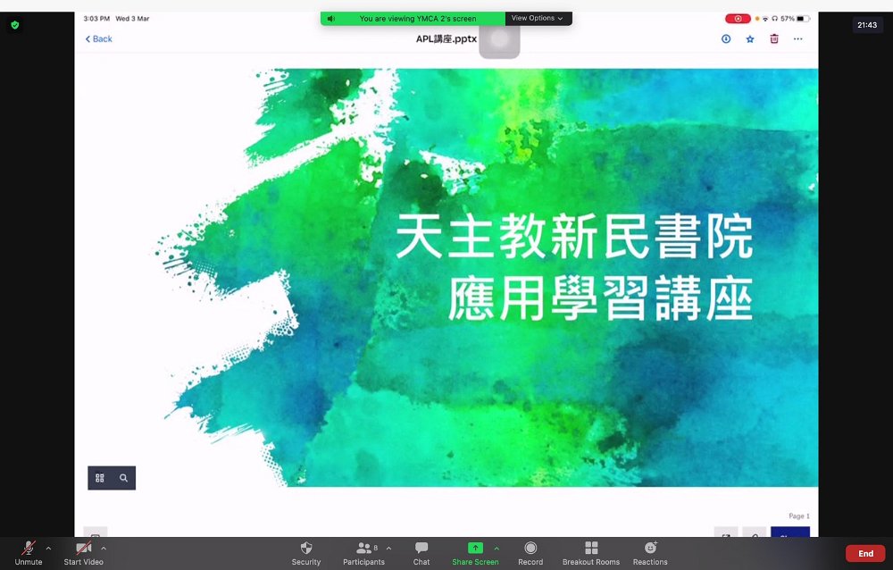
Task: Open the View Options dropdown
Action: coord(538,18)
